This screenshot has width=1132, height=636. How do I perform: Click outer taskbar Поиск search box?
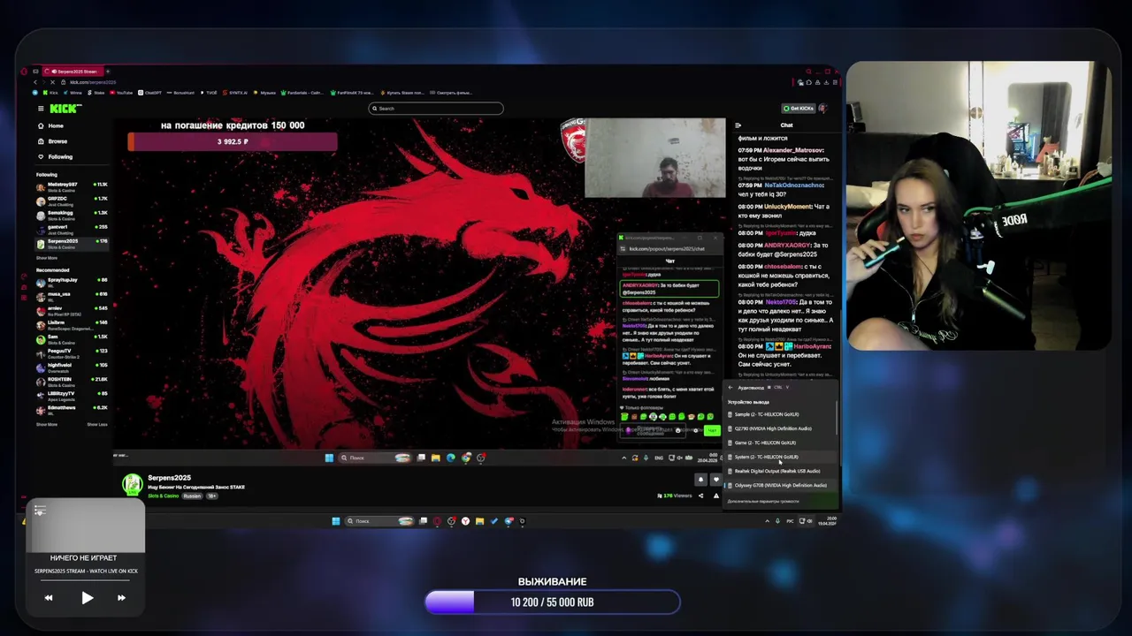tap(379, 521)
